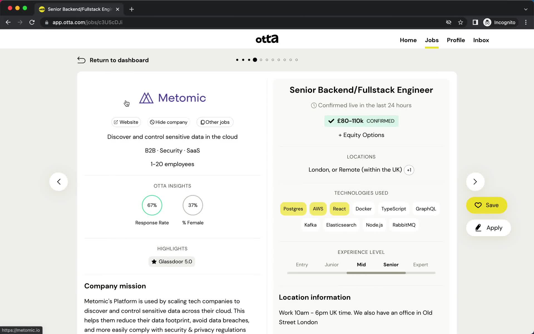Open the Profile nav item
The height and width of the screenshot is (334, 534).
(x=456, y=40)
